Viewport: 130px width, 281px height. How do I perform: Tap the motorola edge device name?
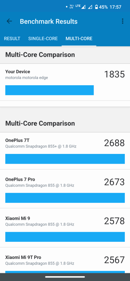27,77
